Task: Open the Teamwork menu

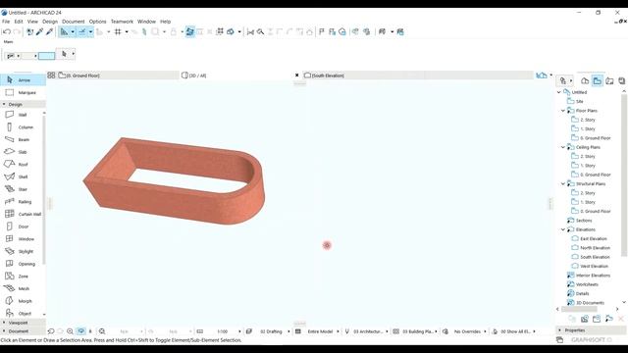Action: point(122,22)
